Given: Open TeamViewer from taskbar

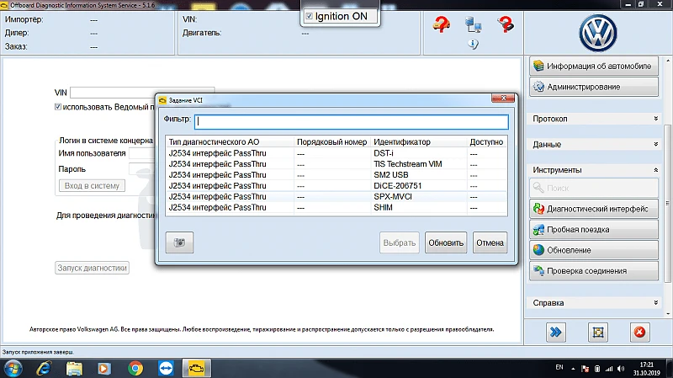Looking at the screenshot, I should pos(166,369).
